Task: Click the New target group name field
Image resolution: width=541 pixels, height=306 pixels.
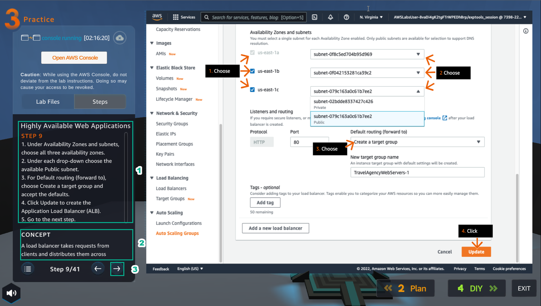Action: point(417,172)
